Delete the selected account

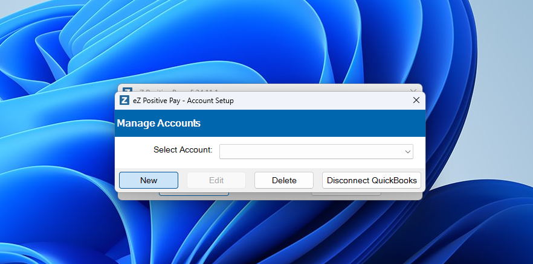point(284,180)
